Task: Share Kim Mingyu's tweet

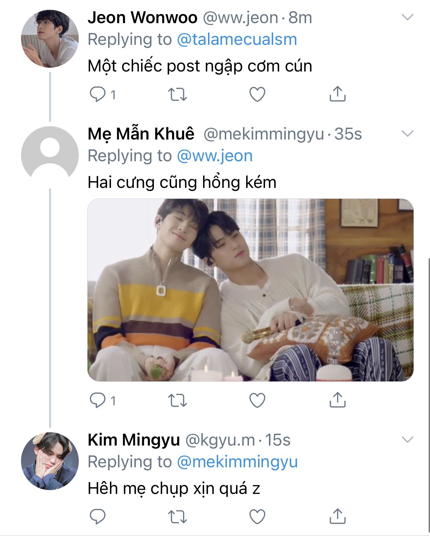Action: point(337,516)
